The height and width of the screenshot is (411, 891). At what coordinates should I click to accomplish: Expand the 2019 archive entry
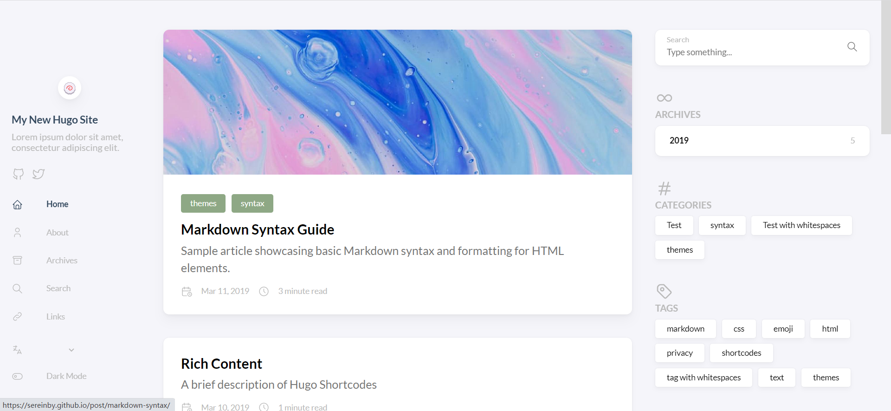762,141
